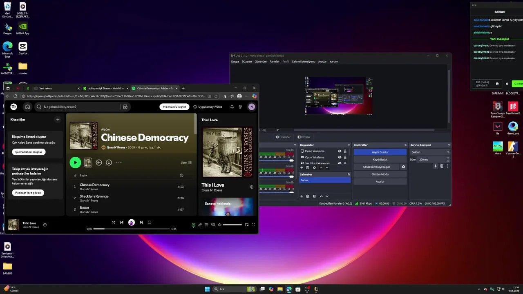Screen dimensions: 523x294
Task: Open Dosya menu in OBS
Action: [235, 62]
